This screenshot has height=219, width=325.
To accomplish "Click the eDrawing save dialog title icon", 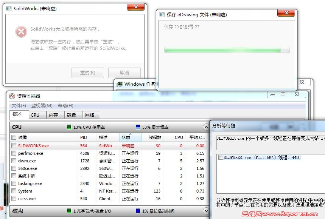I will [162, 15].
